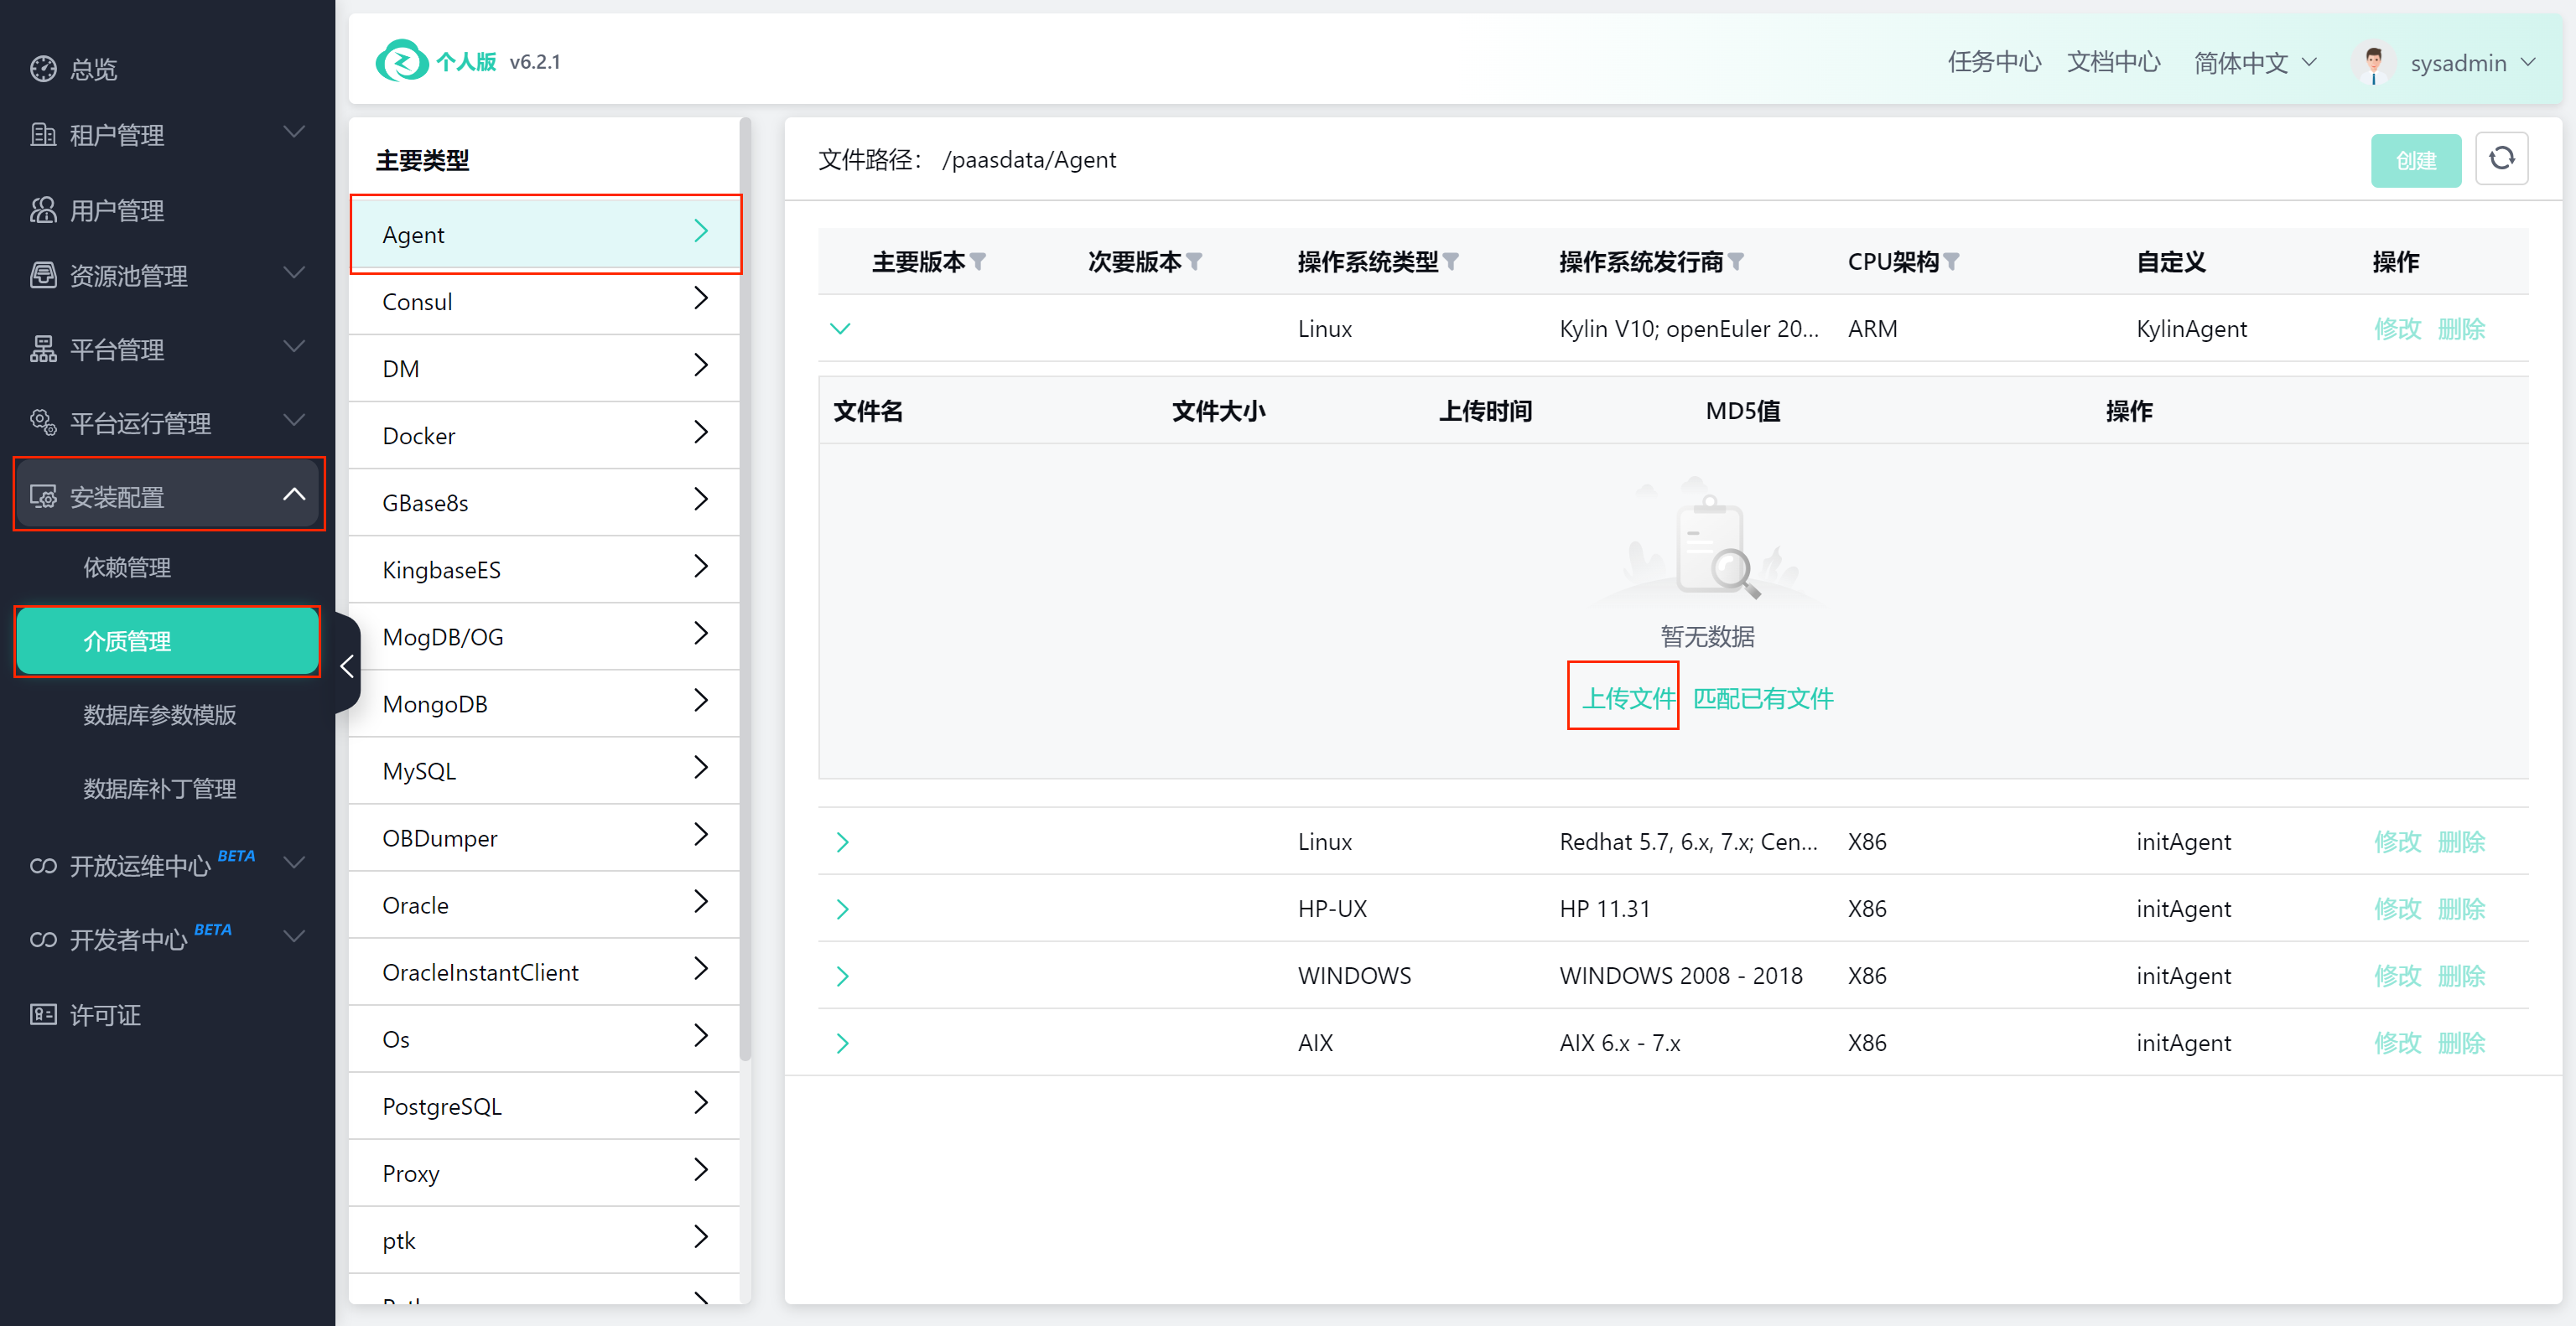Click the 创建 button
The image size is (2576, 1326).
(2415, 160)
